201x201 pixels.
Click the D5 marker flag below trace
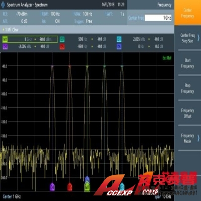coord(70,187)
